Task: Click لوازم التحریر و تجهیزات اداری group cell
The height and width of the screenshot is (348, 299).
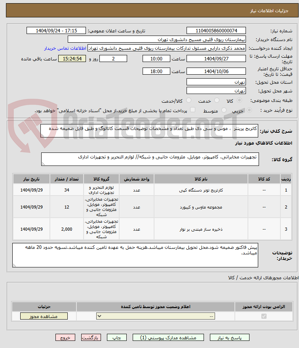Action: (x=101, y=190)
